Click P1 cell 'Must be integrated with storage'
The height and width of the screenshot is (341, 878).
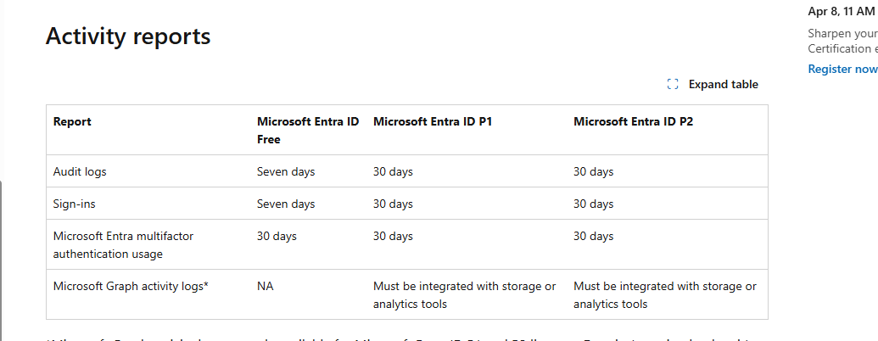(465, 295)
